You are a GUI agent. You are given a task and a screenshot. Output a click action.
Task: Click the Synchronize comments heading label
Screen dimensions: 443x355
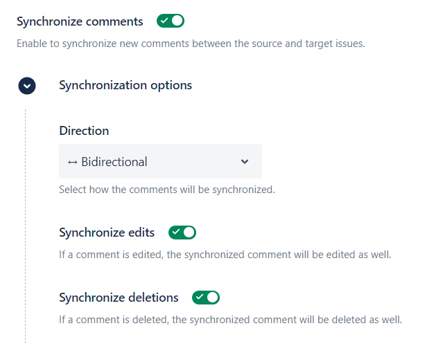80,21
